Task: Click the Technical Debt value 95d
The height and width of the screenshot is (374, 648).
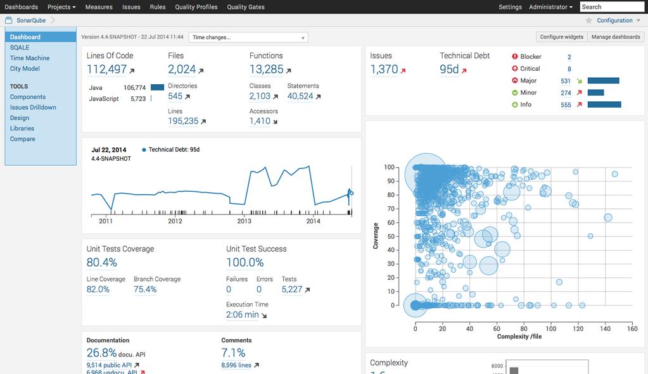Action: click(449, 70)
